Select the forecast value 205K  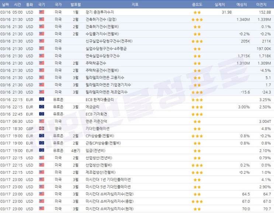click(245, 41)
